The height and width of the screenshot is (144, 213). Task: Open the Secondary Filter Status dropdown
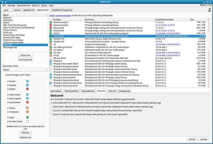[x=25, y=70]
